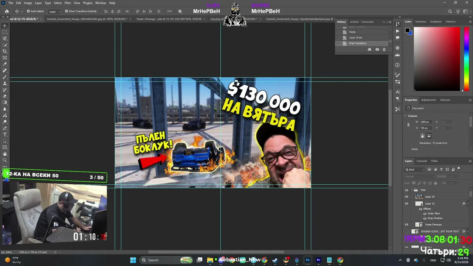The width and height of the screenshot is (473, 266).
Task: Select the Clone Stamp tool
Action: (x=5, y=83)
